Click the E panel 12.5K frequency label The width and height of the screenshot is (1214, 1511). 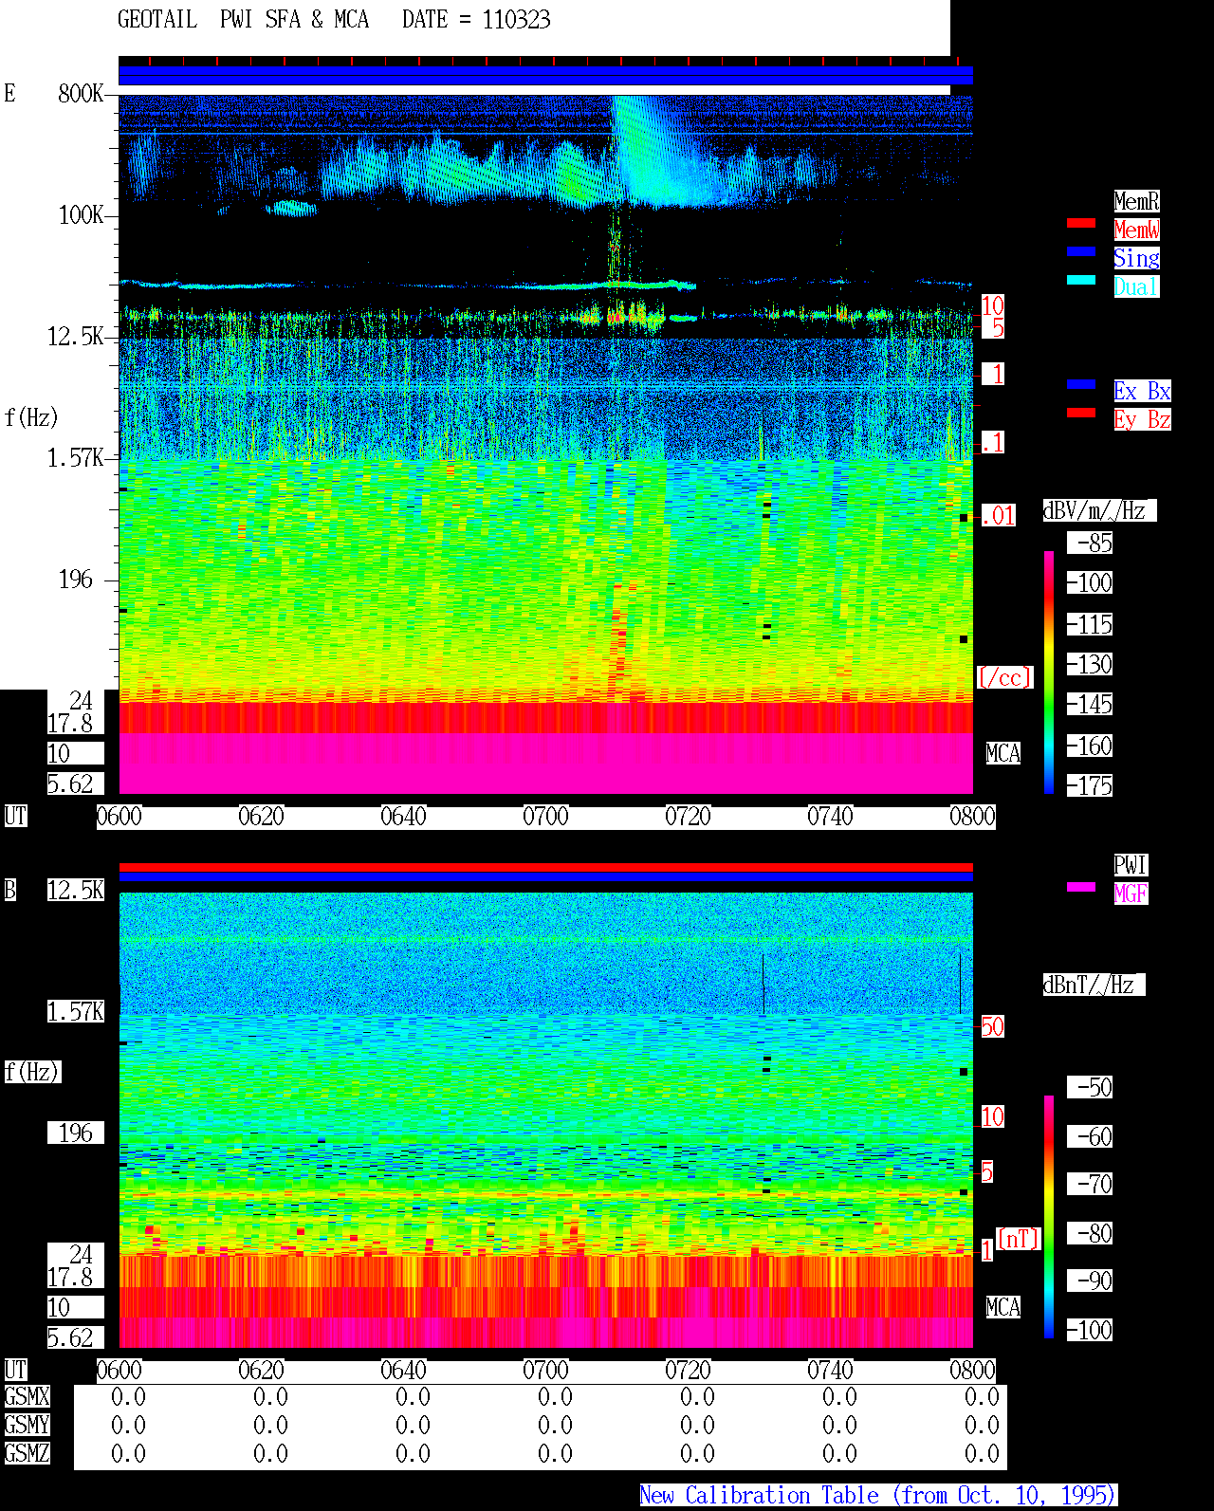click(x=76, y=336)
